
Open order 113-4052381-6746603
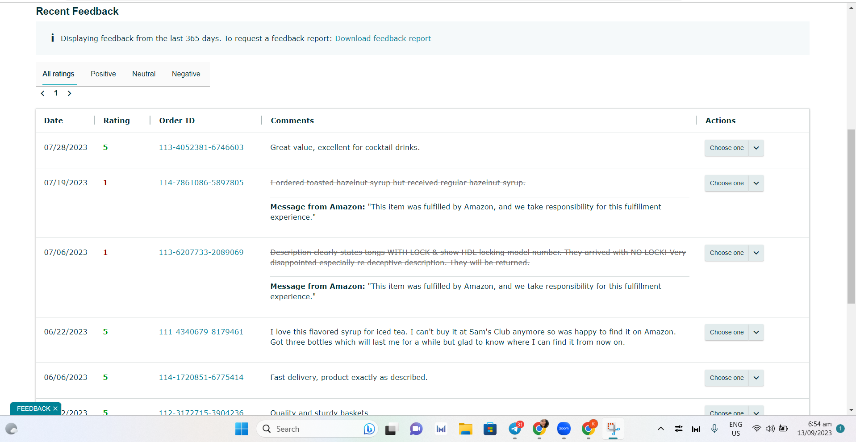point(201,147)
